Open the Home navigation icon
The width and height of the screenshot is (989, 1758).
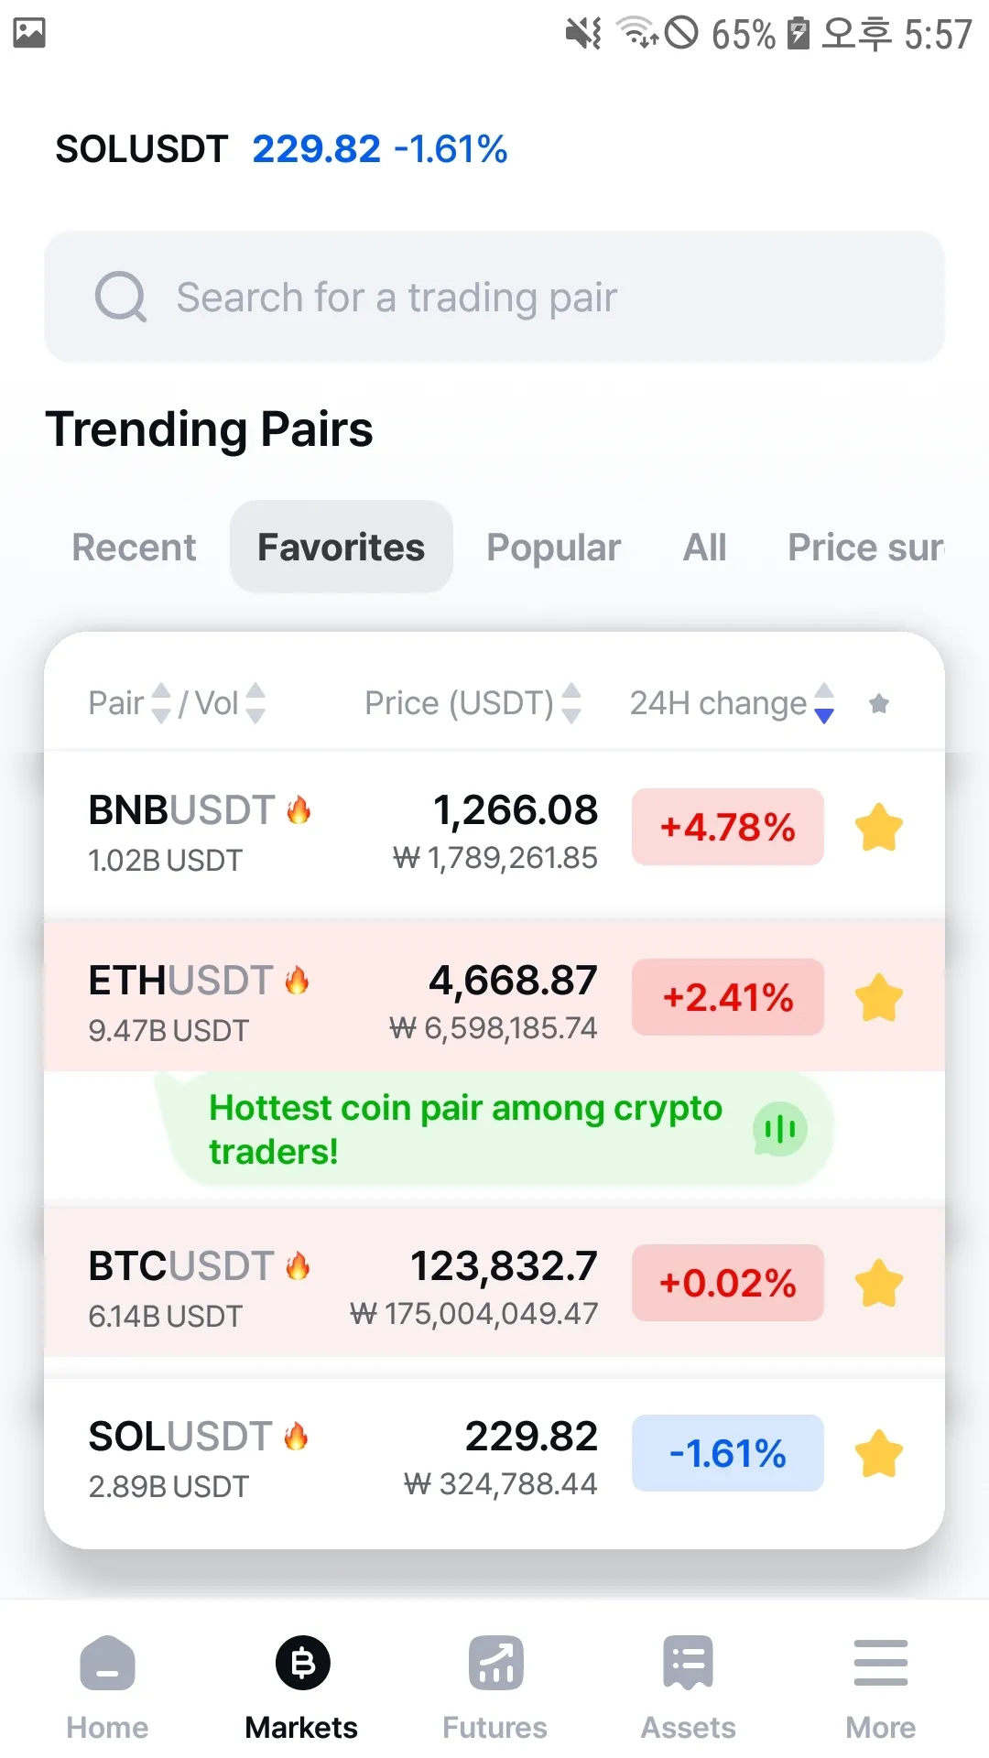point(107,1664)
